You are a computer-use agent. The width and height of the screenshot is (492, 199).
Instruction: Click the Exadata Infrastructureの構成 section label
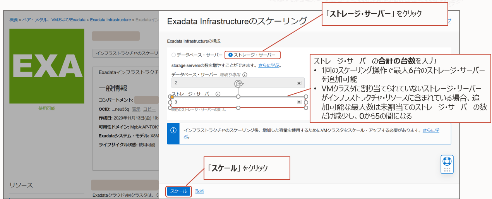point(194,41)
